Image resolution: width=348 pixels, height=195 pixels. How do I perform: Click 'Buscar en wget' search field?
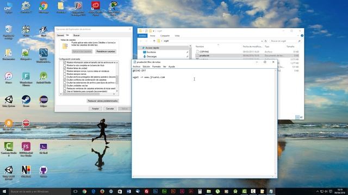pyautogui.click(x=285, y=41)
